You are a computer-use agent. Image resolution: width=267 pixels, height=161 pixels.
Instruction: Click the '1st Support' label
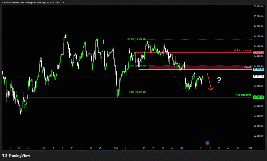(244, 95)
